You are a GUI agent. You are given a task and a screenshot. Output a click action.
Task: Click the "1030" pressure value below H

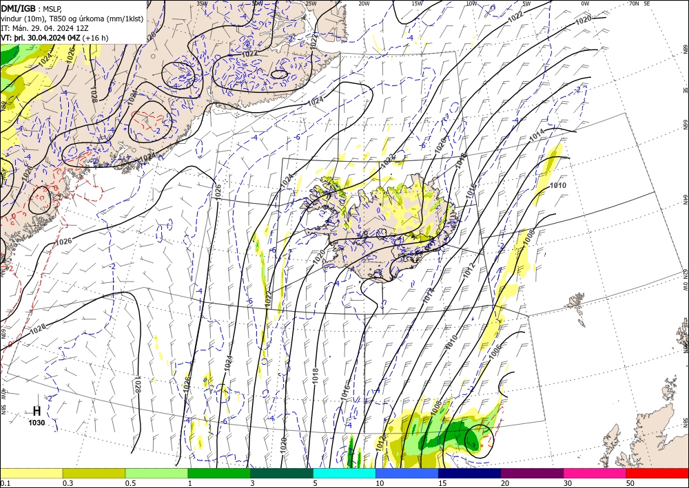(37, 423)
